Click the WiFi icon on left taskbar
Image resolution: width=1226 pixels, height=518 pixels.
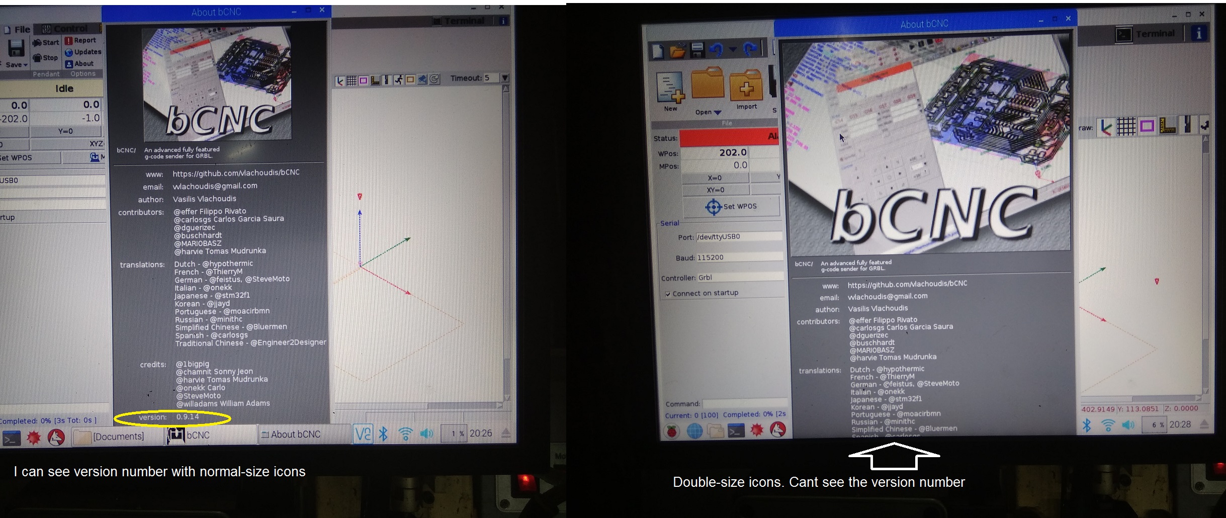[x=405, y=434]
